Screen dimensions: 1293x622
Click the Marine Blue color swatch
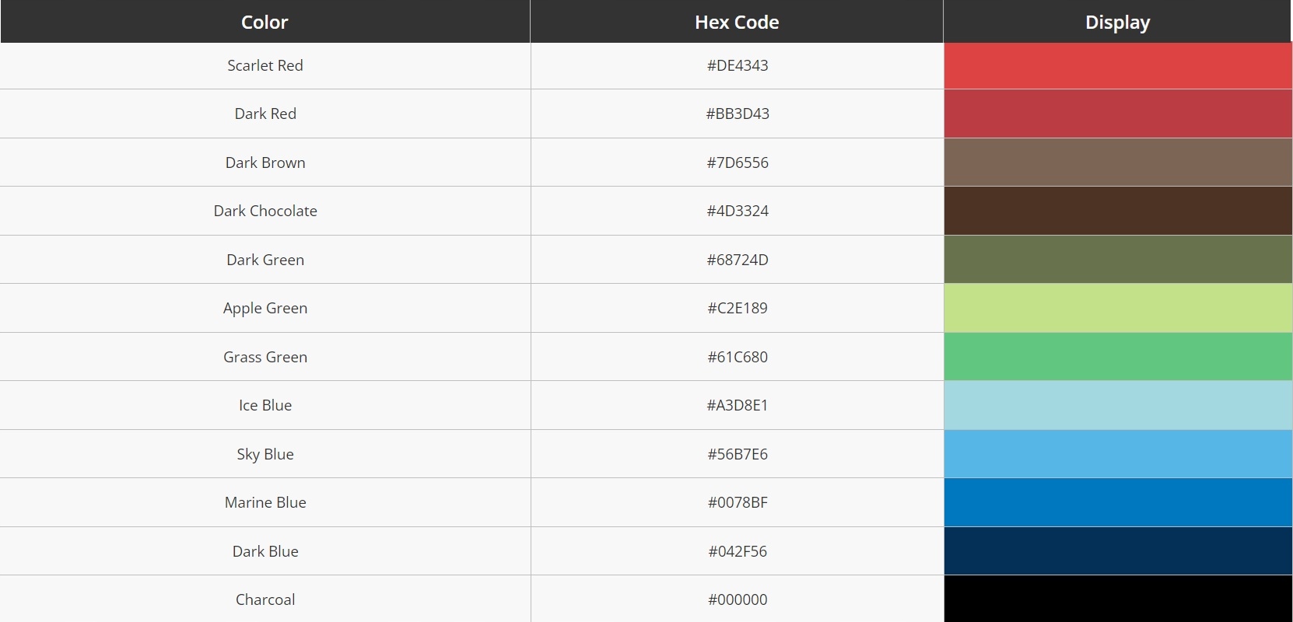tap(1117, 502)
